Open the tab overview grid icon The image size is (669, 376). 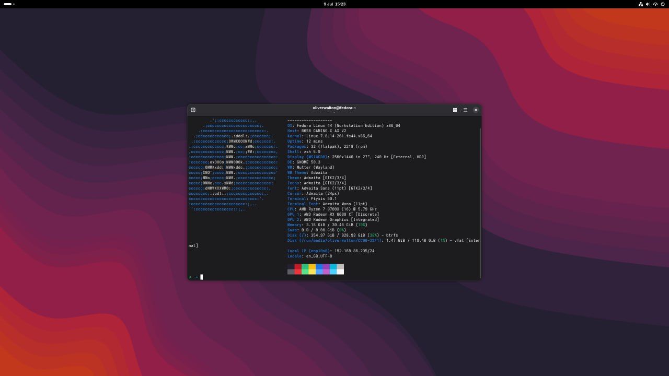click(x=455, y=110)
